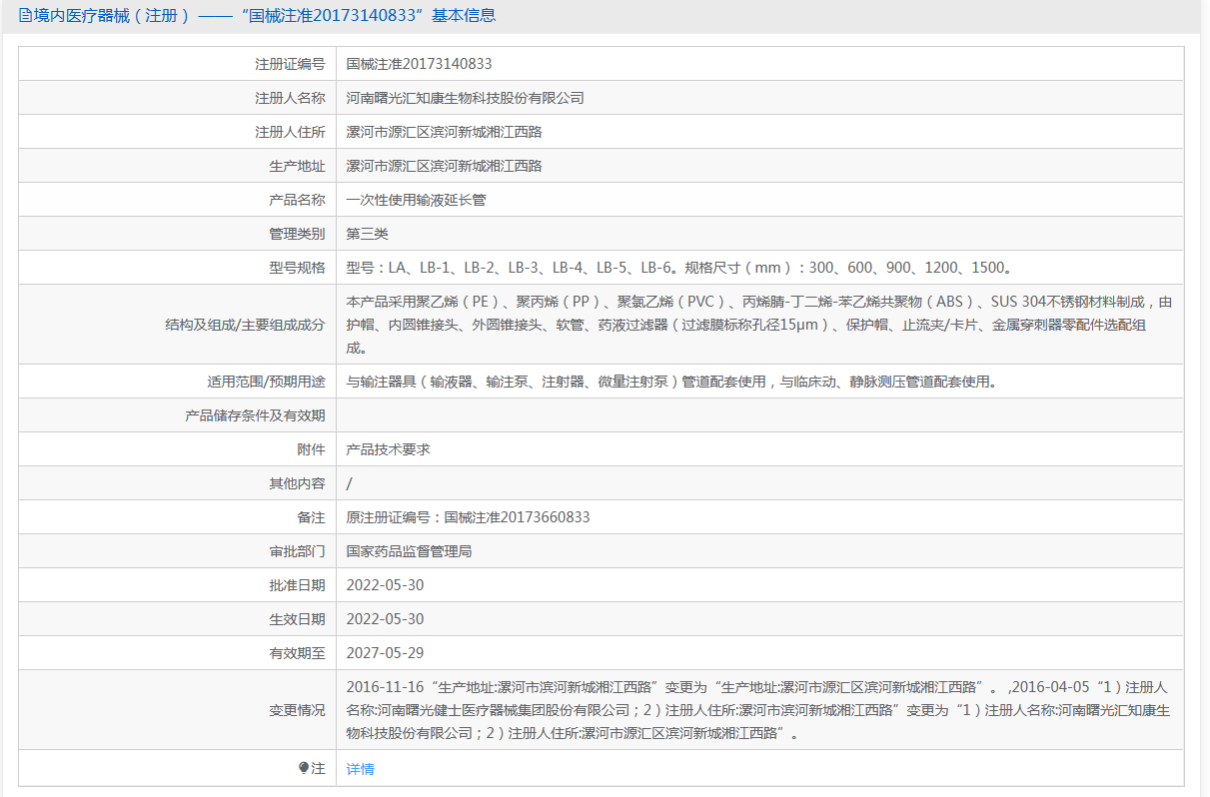Screen dimensions: 1210x797
Task: Click the change history text starting 2016-11-16
Action: coord(759,710)
